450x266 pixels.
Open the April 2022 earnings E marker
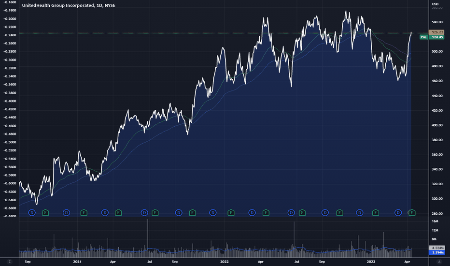click(x=266, y=213)
